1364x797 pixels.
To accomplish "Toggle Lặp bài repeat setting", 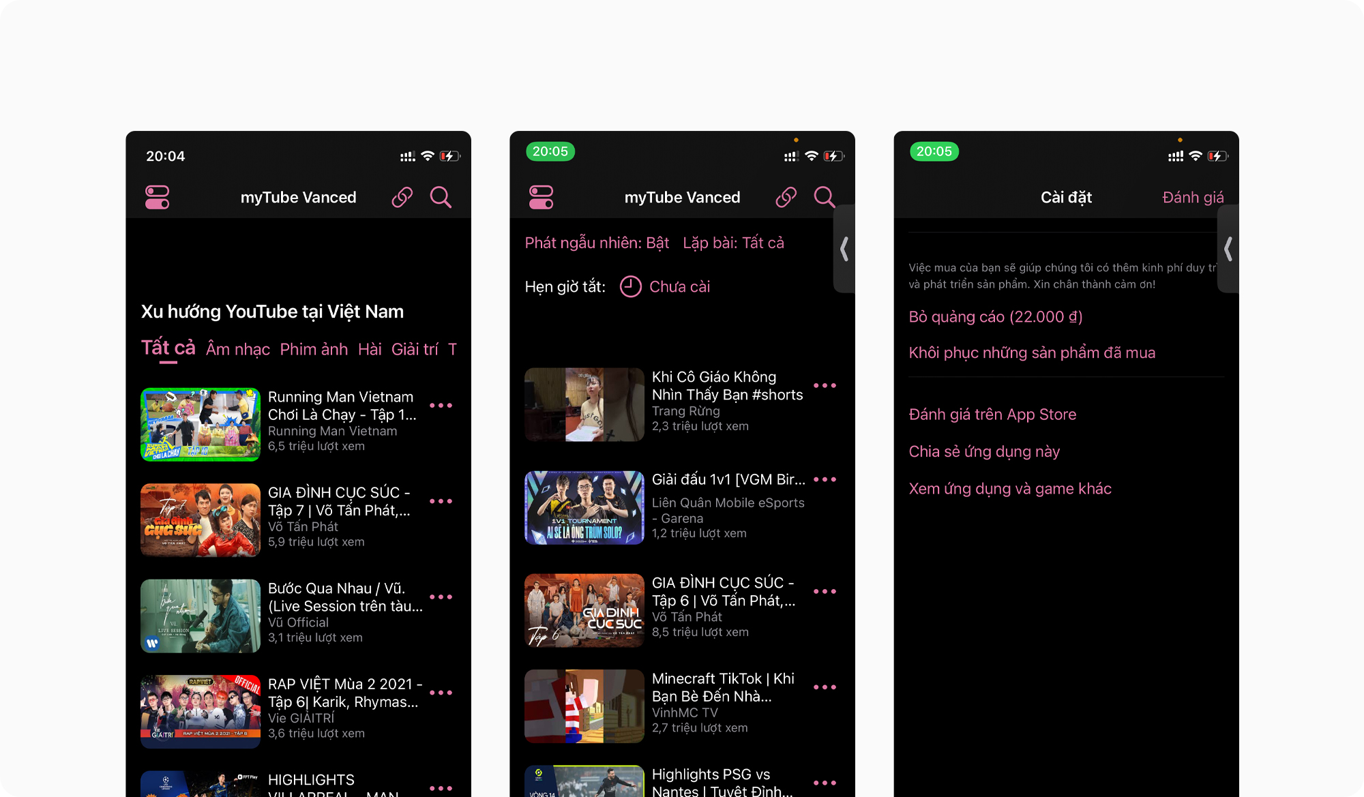I will [x=733, y=243].
